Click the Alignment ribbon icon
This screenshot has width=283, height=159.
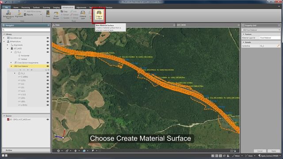tap(19, 14)
